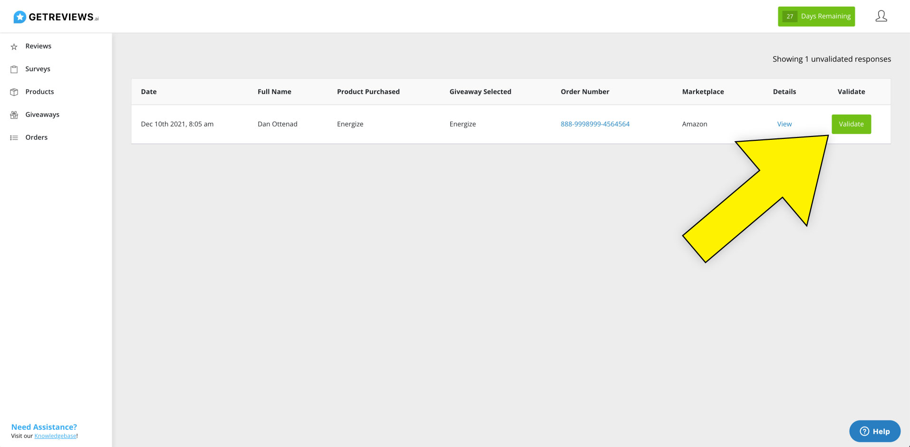Open Surveys using the clipboard icon
This screenshot has height=447, width=910.
pos(14,68)
